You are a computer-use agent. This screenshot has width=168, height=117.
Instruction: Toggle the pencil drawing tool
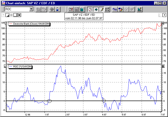tap(102, 9)
